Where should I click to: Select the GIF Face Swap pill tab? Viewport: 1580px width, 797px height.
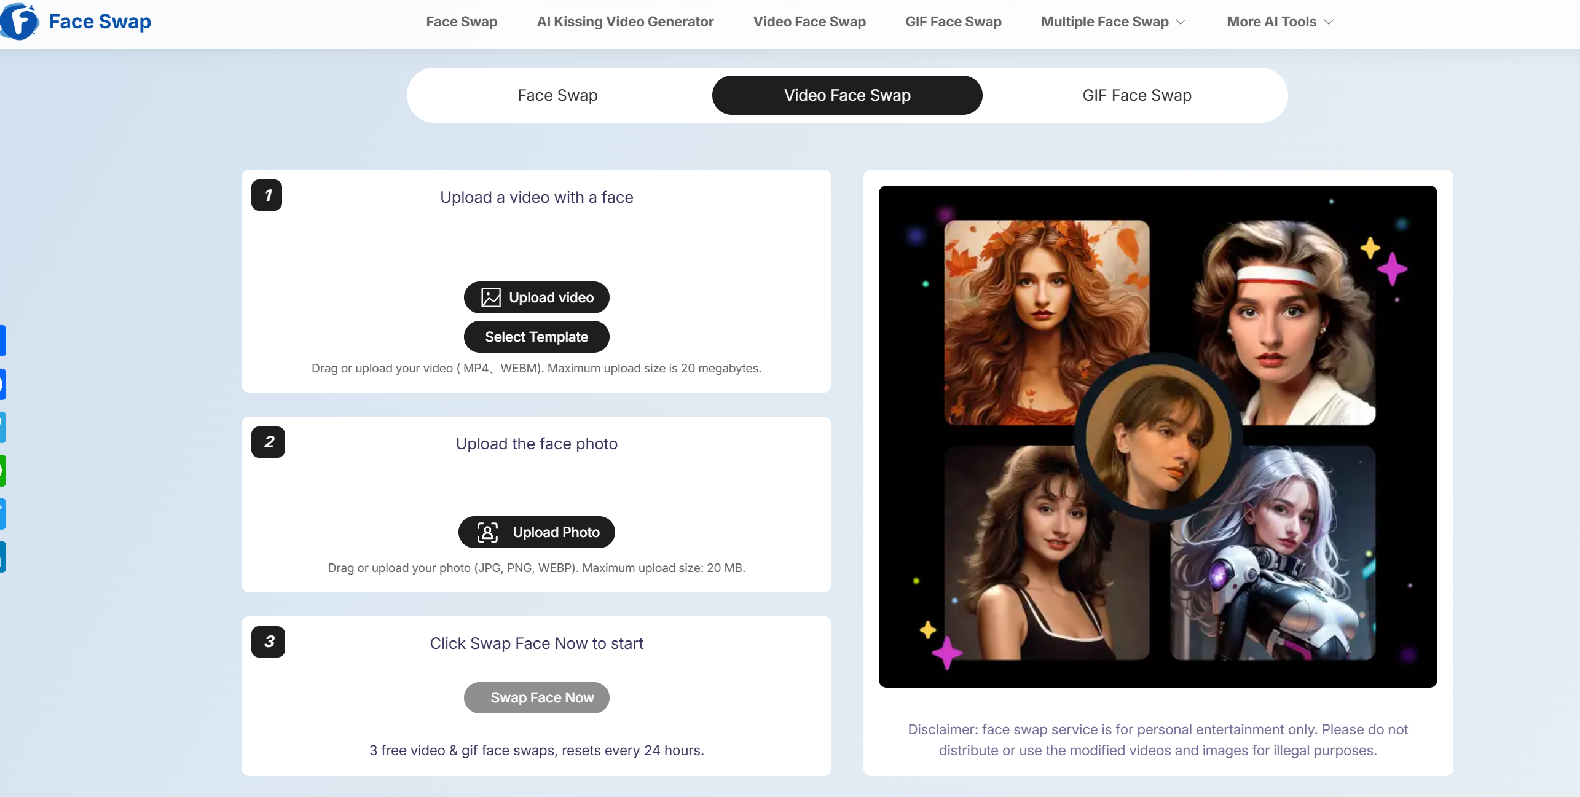pyautogui.click(x=1136, y=95)
